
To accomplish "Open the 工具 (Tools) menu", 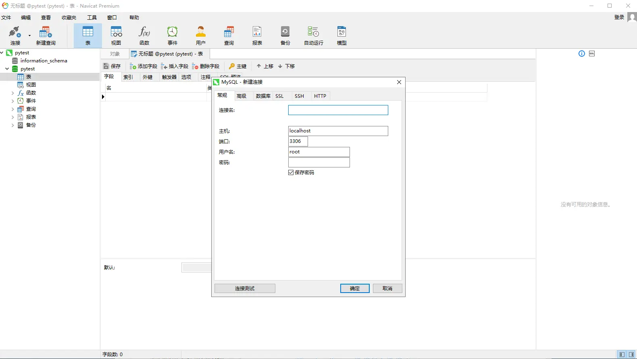I will 92,18.
